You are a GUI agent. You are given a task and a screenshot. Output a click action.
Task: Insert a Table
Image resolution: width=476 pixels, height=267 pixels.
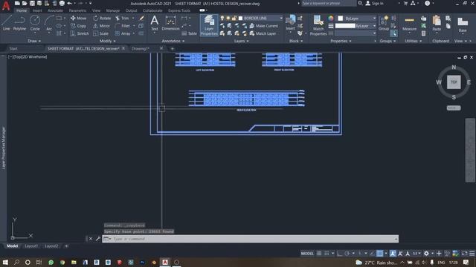189,33
